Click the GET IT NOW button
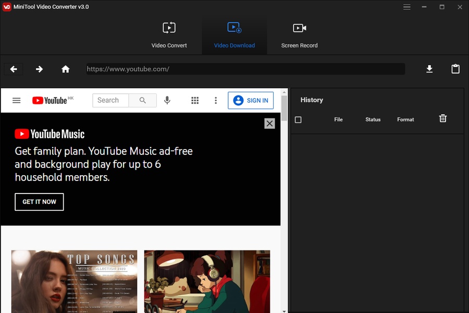Screen dimensions: 469x313 click(x=39, y=202)
